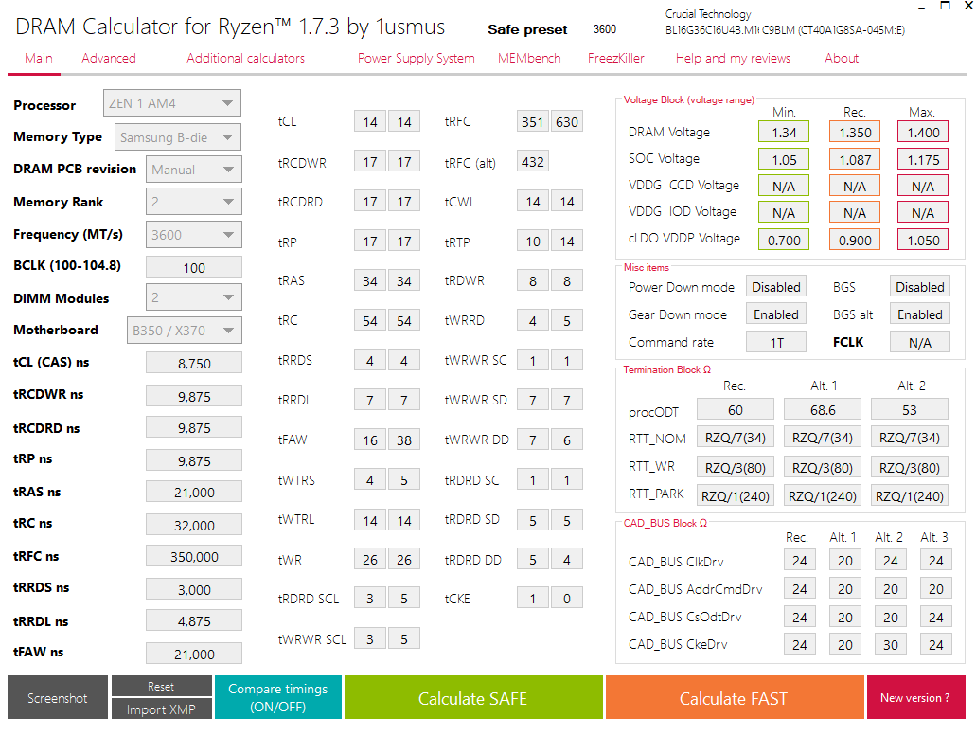The height and width of the screenshot is (736, 976).
Task: Click tWRWR DD second value 6
Action: (x=566, y=440)
